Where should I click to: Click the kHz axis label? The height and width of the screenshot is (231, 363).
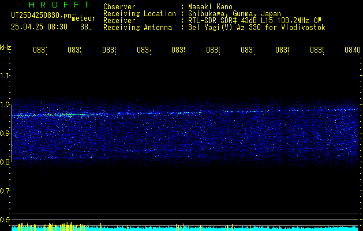[x=6, y=47]
